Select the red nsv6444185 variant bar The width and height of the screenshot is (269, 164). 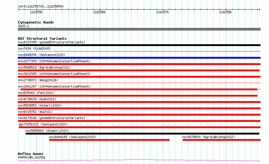109,140
